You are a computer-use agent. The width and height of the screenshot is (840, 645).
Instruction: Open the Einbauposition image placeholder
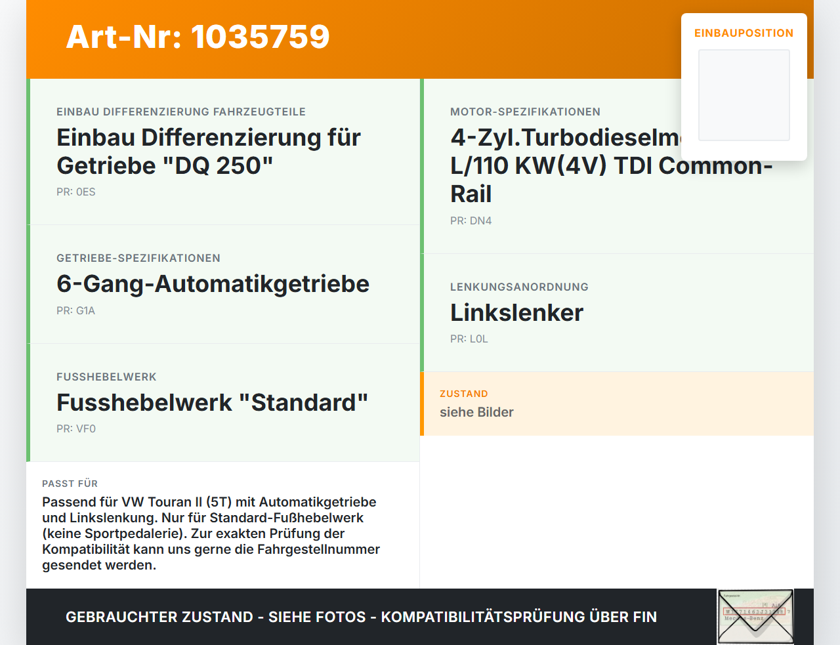(x=744, y=95)
